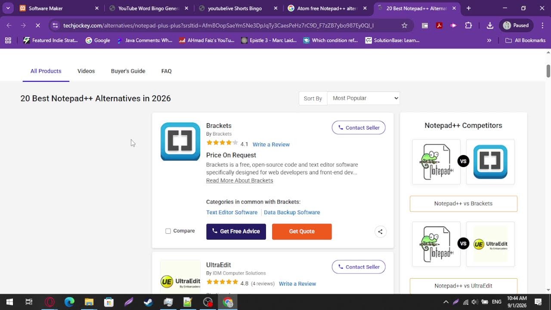Open the Windows Start menu
This screenshot has height=310, width=551.
point(9,302)
